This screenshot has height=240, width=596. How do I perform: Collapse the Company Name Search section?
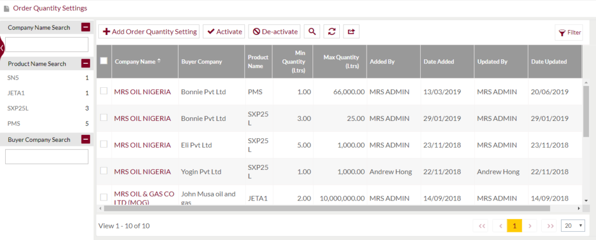86,27
